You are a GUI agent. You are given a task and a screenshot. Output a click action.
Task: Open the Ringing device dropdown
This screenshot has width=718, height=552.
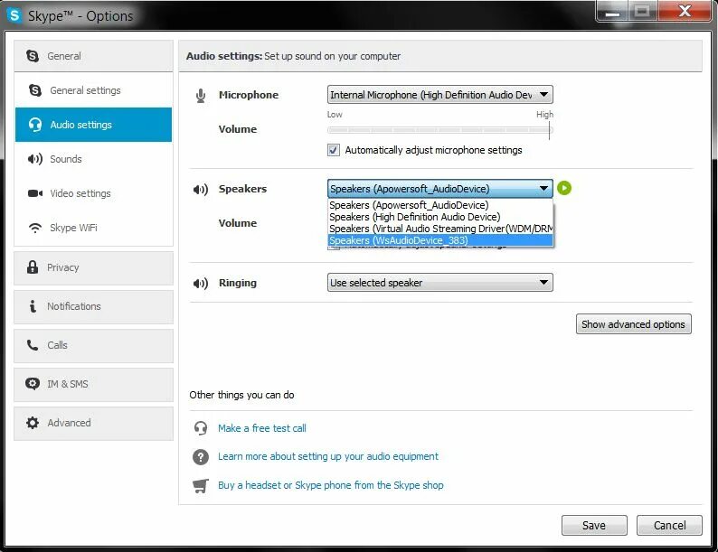click(440, 283)
